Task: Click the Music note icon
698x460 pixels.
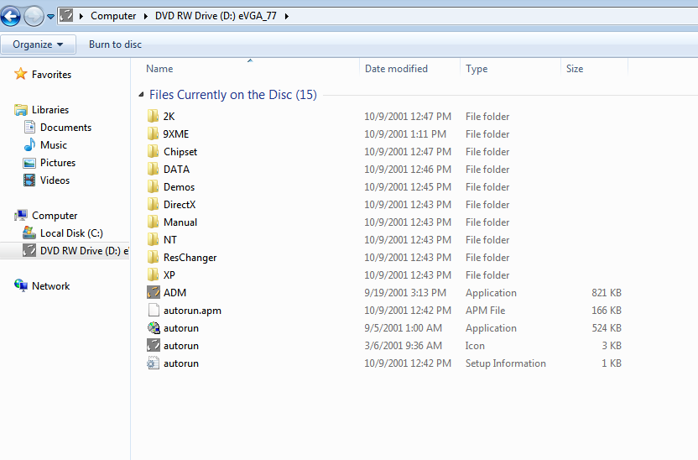Action: pyautogui.click(x=30, y=144)
